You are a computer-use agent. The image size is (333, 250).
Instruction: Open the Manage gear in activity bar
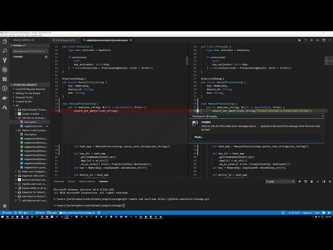click(5, 206)
